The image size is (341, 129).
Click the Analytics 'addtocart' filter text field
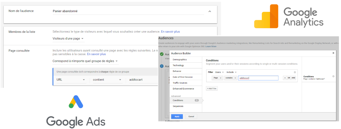(x=258, y=78)
